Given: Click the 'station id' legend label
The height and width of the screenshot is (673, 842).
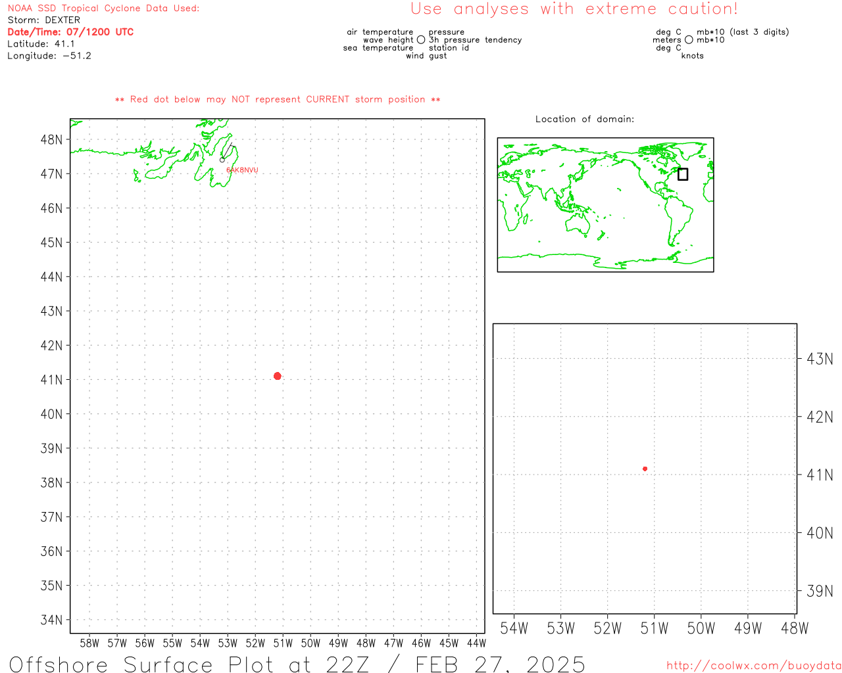Looking at the screenshot, I should (449, 48).
